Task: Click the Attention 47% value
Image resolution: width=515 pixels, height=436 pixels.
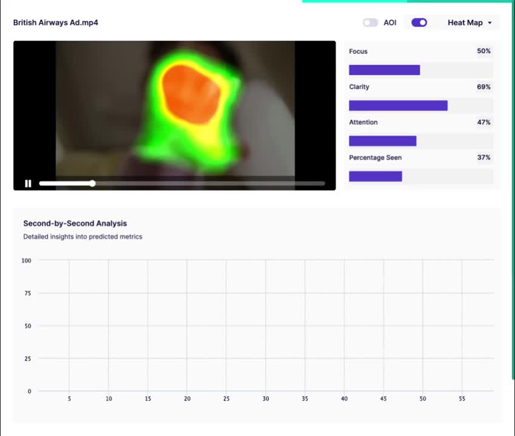Action: [484, 122]
